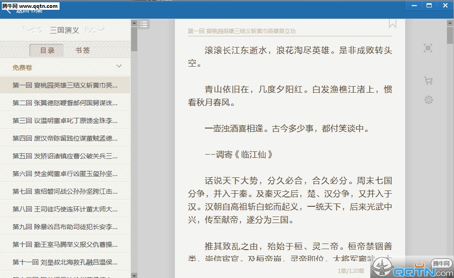Open chapter 第一回 宴桃园英雄三结义
The image size is (454, 278).
click(x=65, y=85)
